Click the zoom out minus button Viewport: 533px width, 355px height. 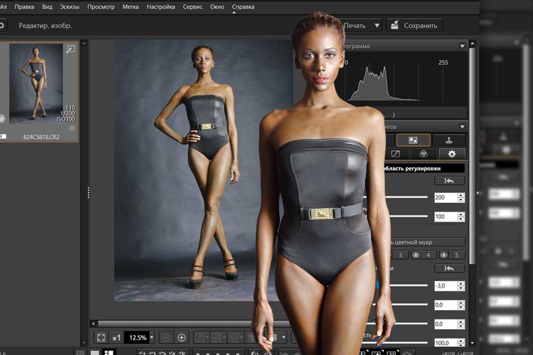166,337
